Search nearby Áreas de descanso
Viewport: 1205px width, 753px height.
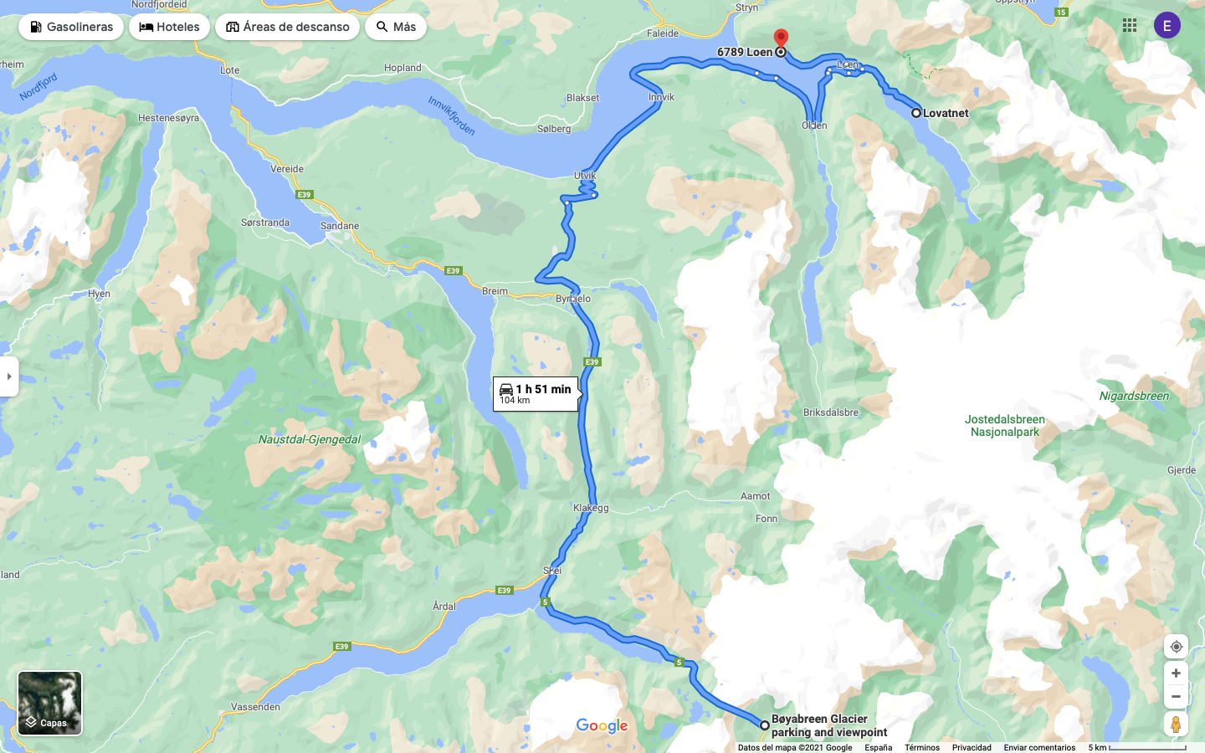coord(287,27)
